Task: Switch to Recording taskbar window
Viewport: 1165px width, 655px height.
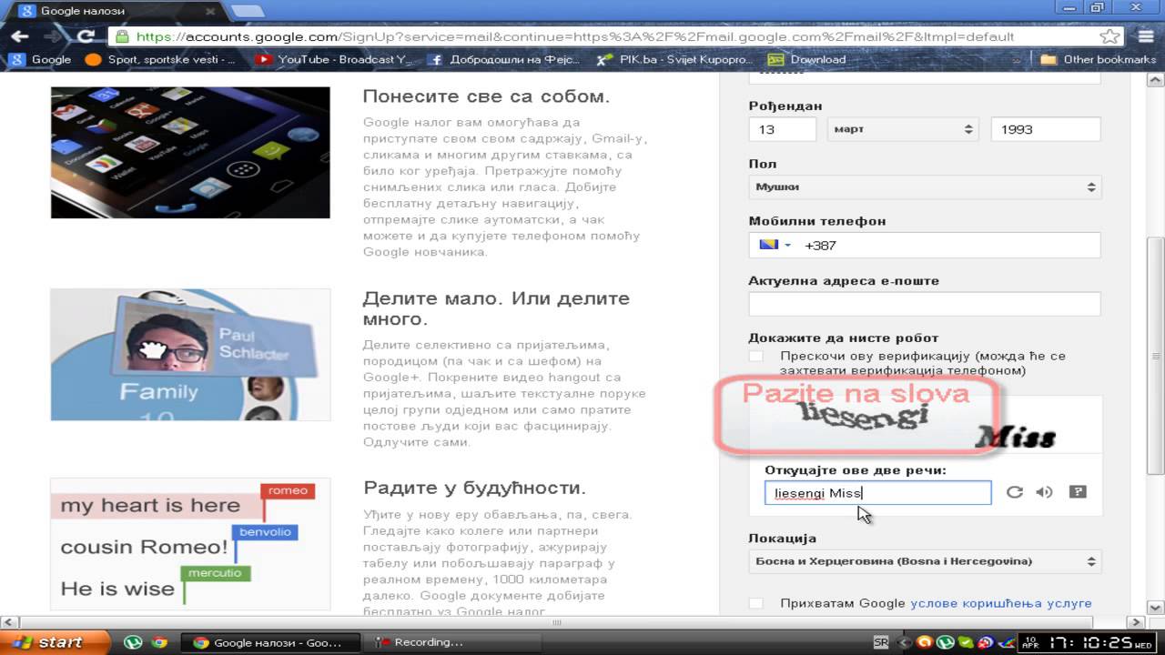Action: click(452, 642)
